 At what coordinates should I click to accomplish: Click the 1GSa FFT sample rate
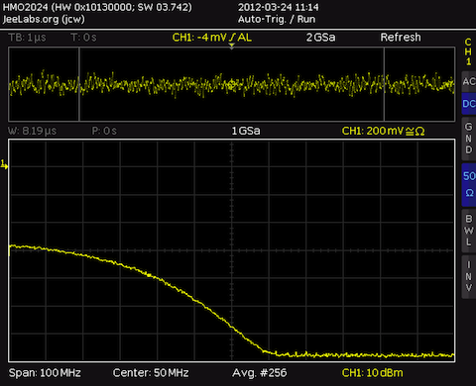click(x=246, y=131)
